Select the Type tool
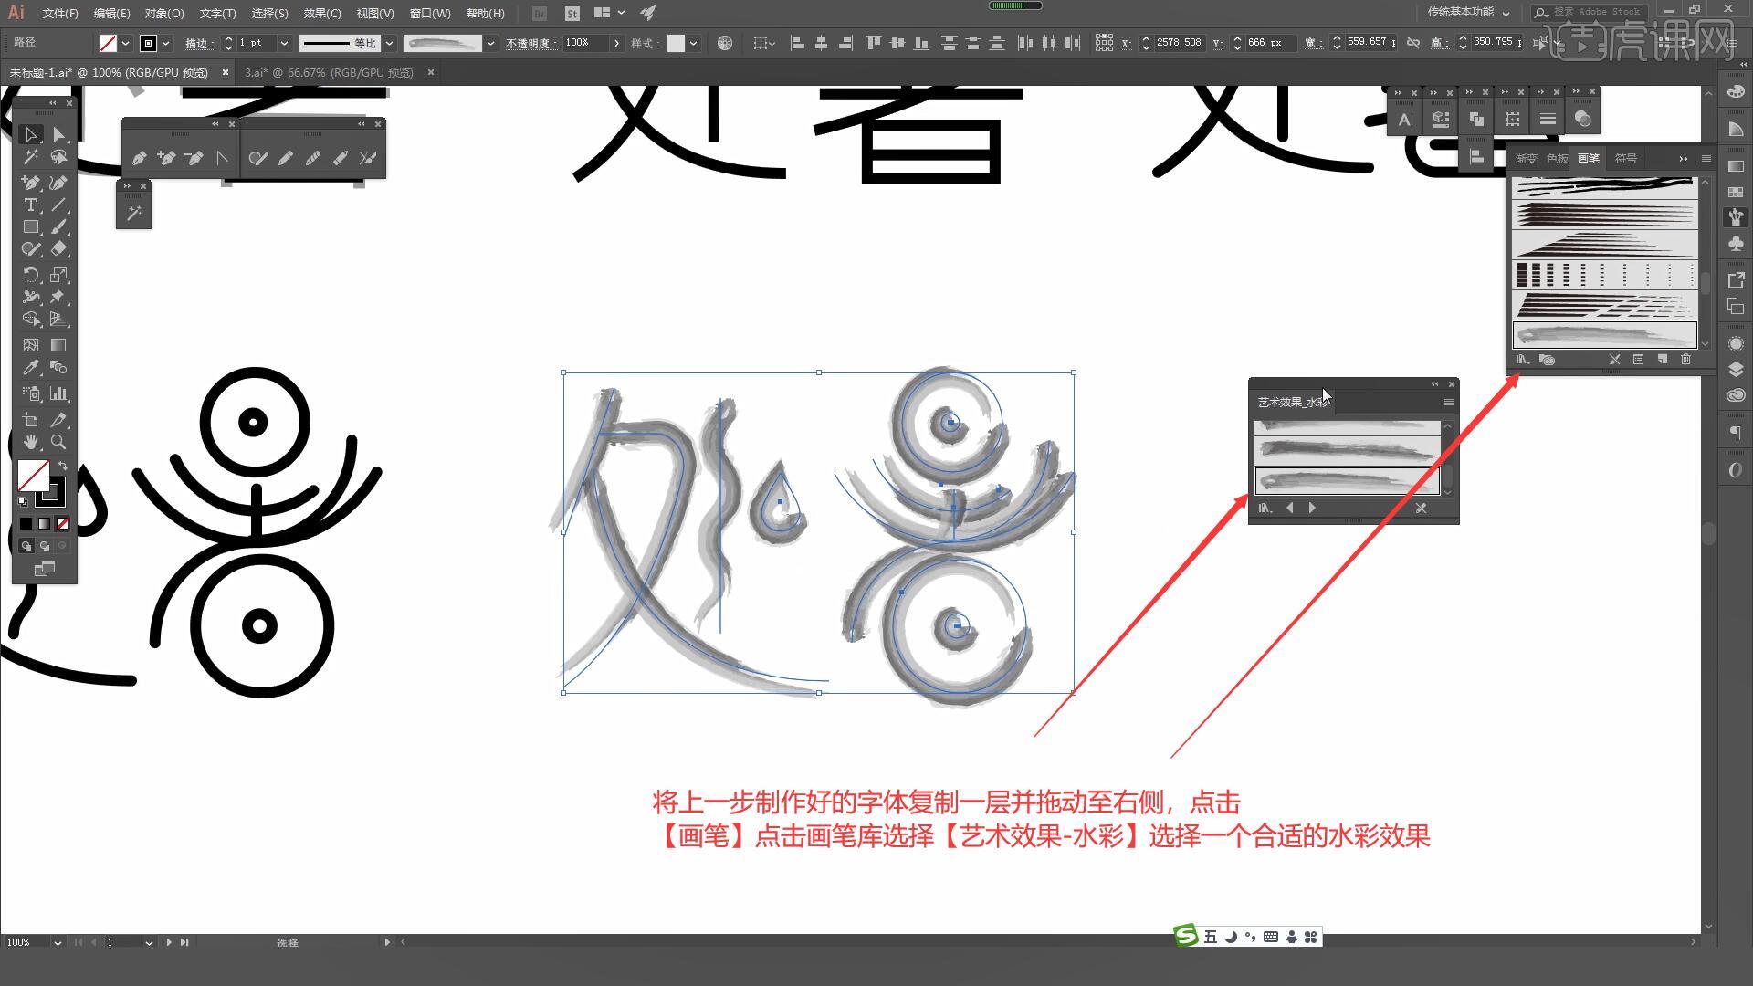 (30, 205)
